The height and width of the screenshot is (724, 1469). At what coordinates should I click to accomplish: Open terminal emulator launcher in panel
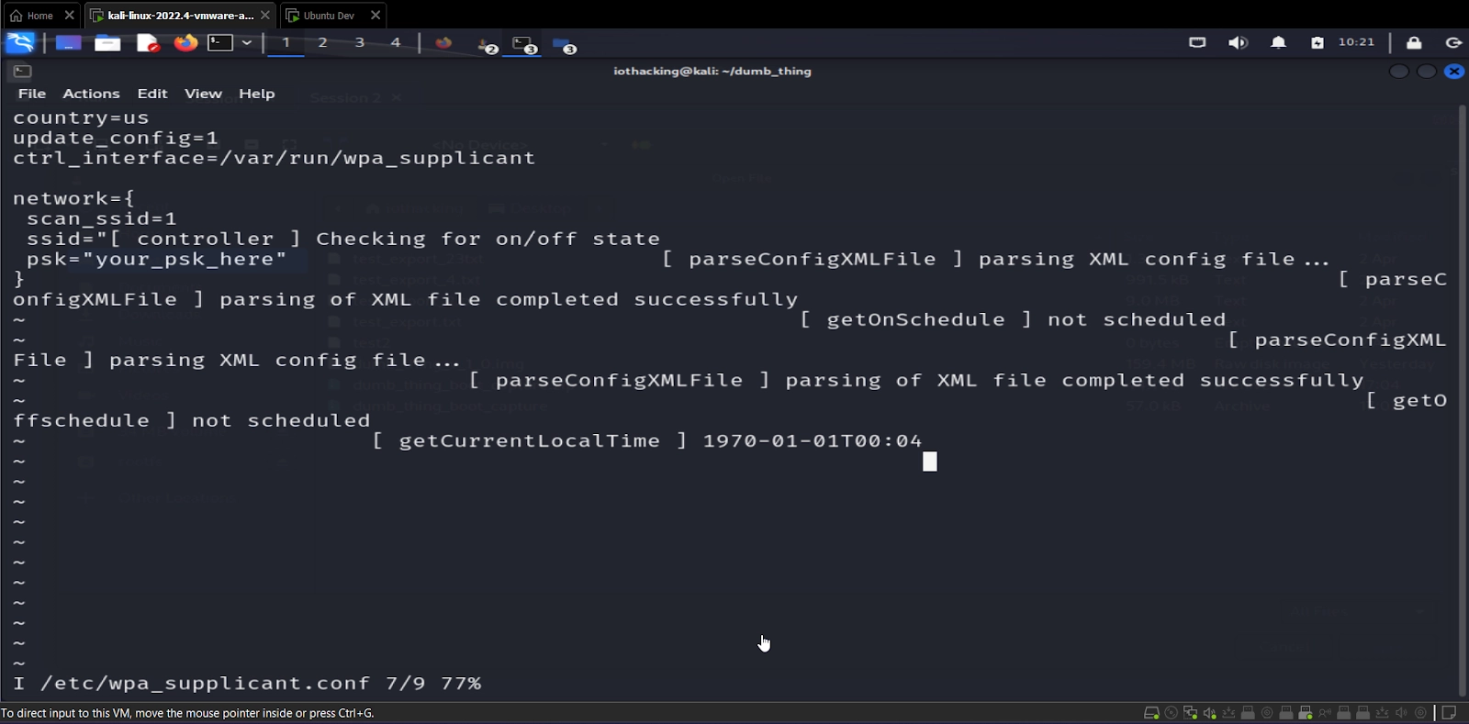220,42
